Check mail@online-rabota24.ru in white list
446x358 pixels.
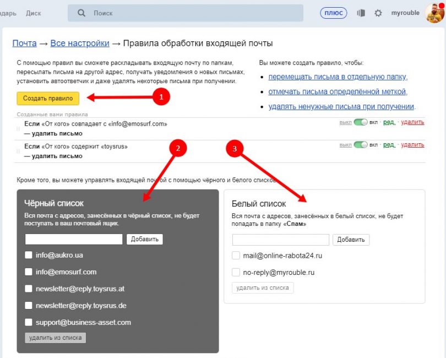pyautogui.click(x=236, y=256)
